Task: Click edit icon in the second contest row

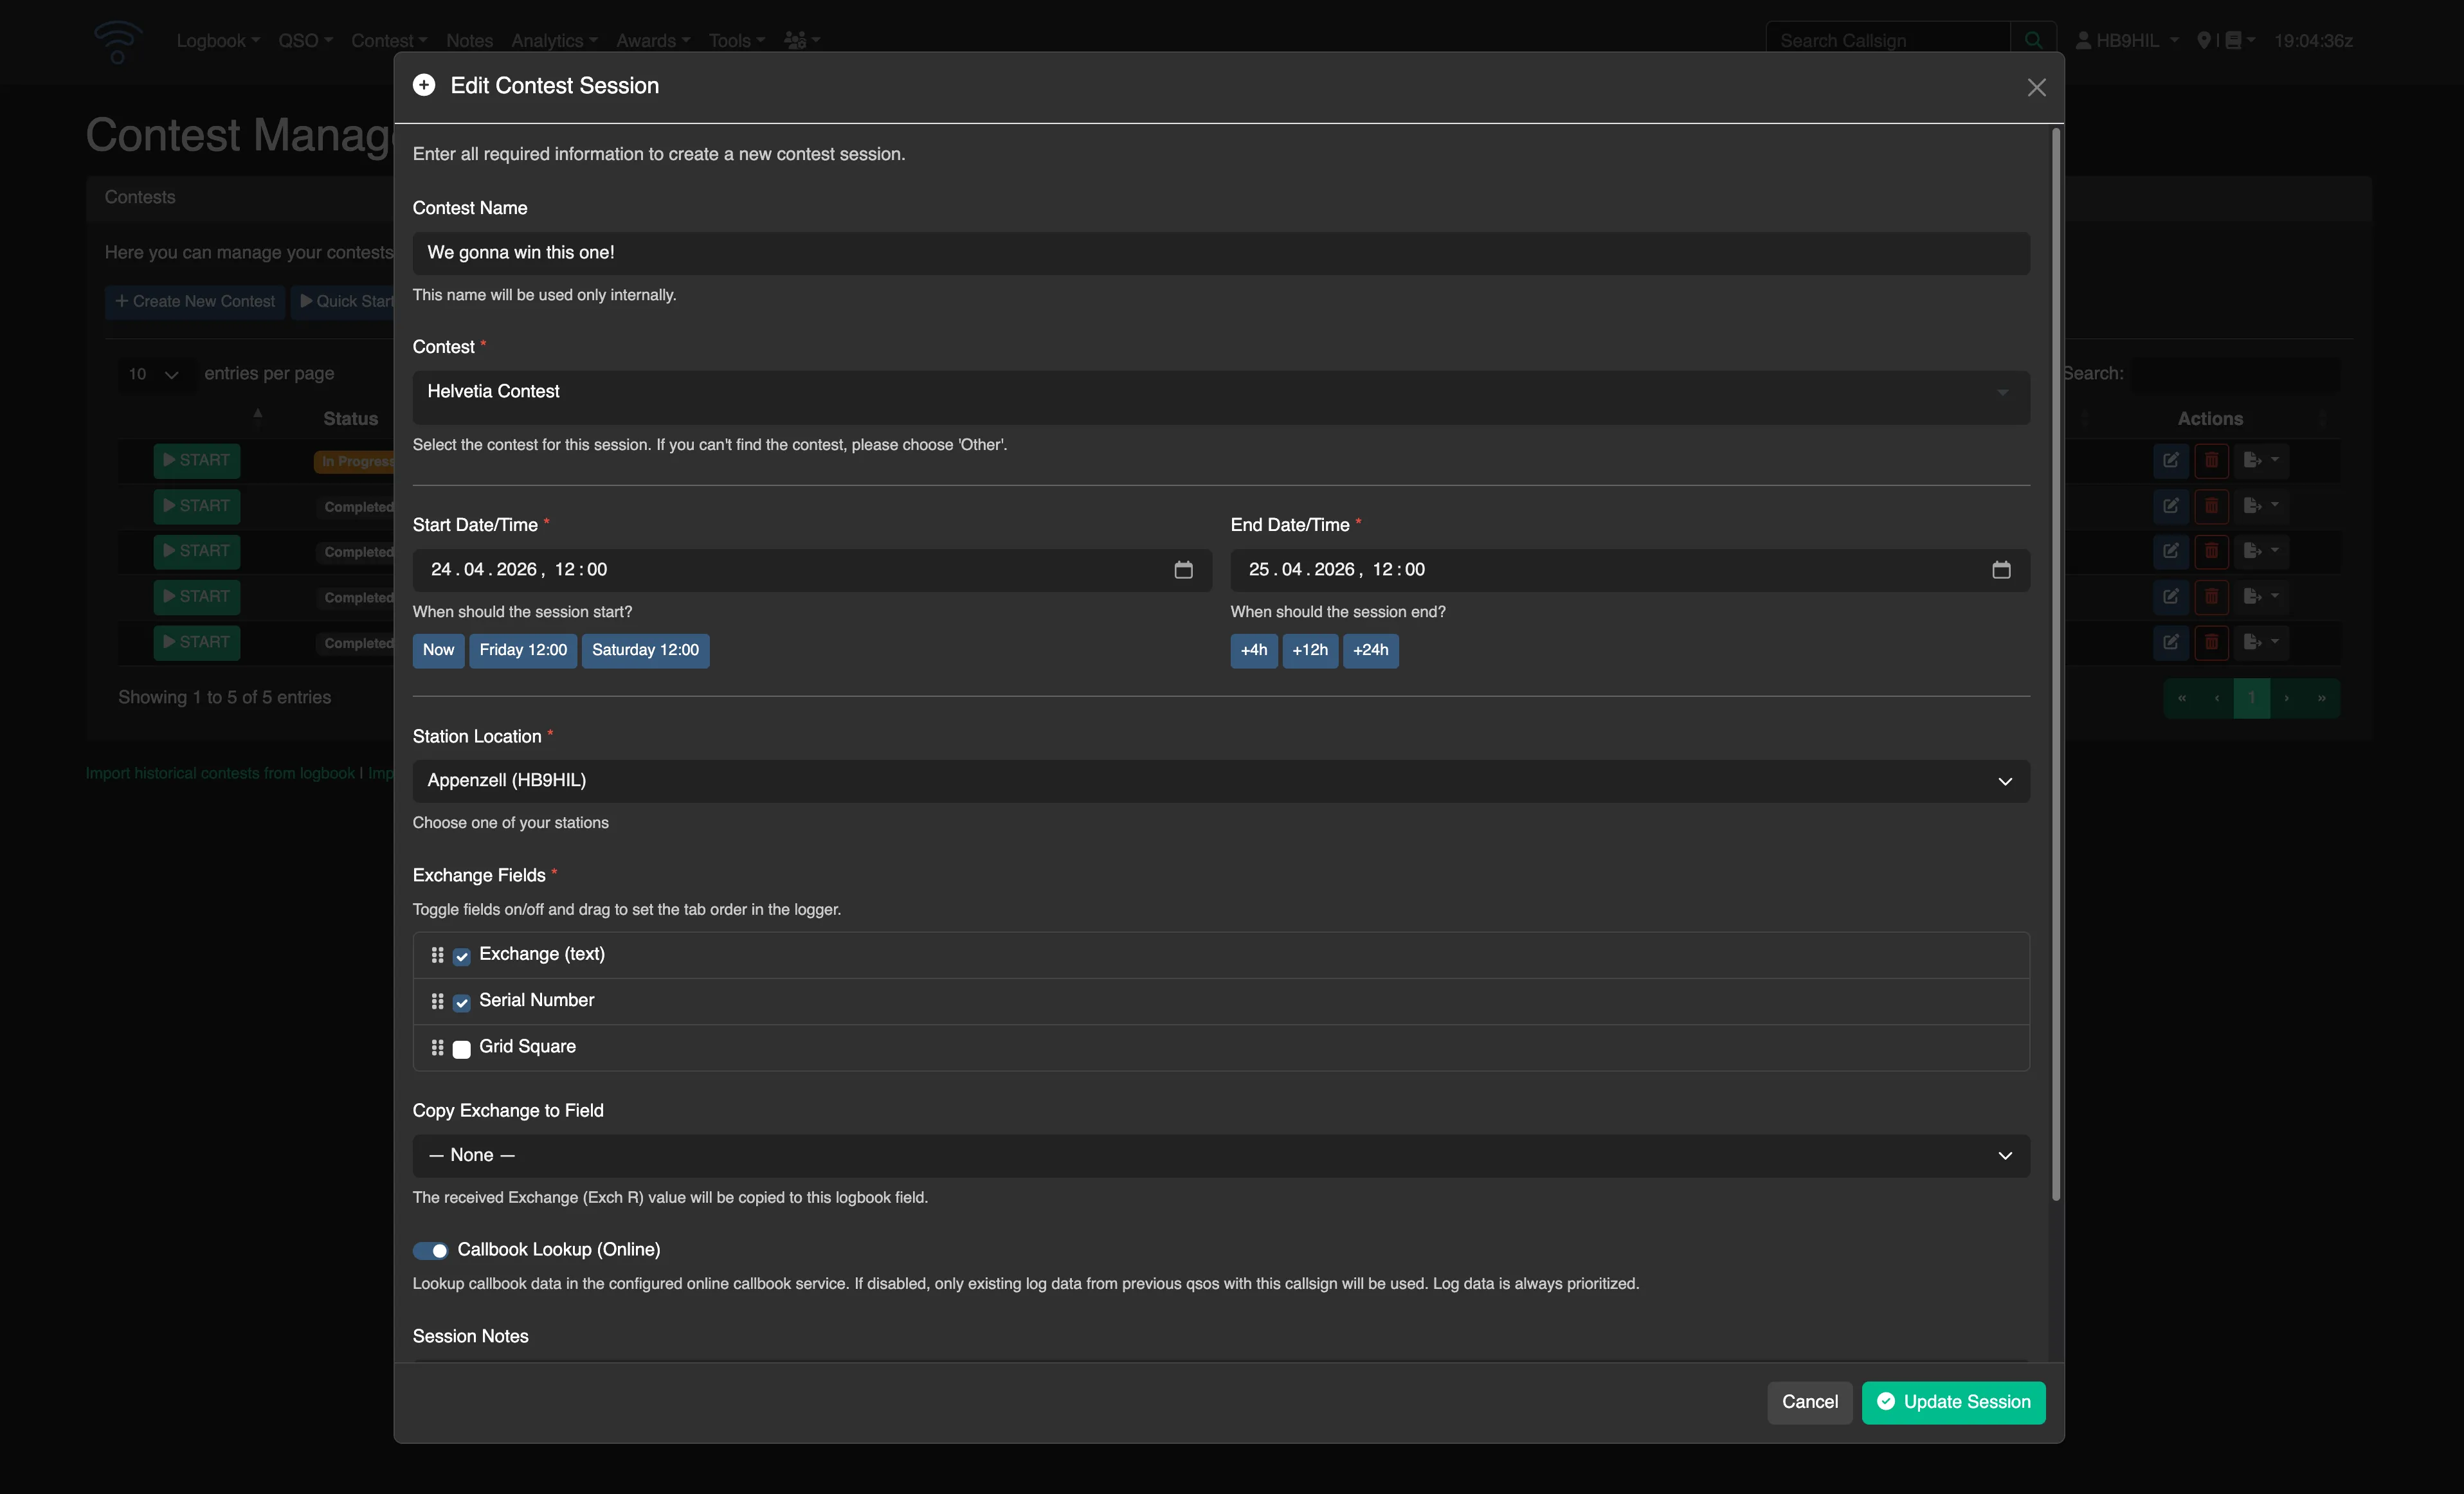Action: [2170, 506]
